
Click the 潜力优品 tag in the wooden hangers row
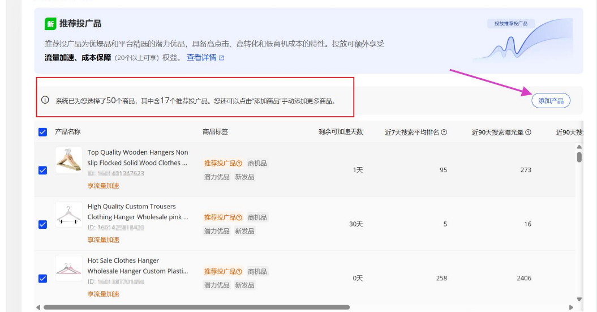217,177
